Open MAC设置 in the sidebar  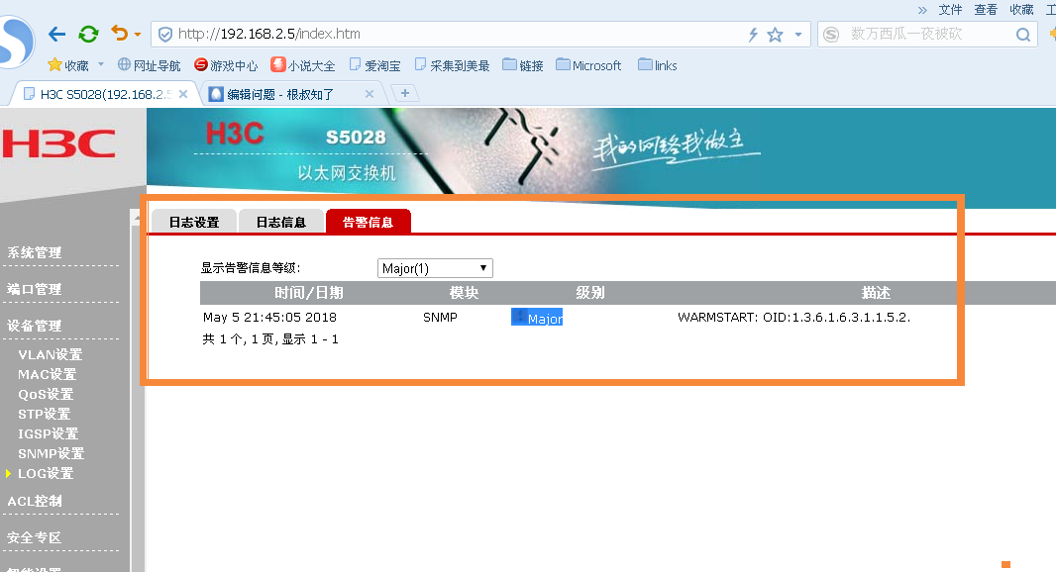tap(48, 374)
